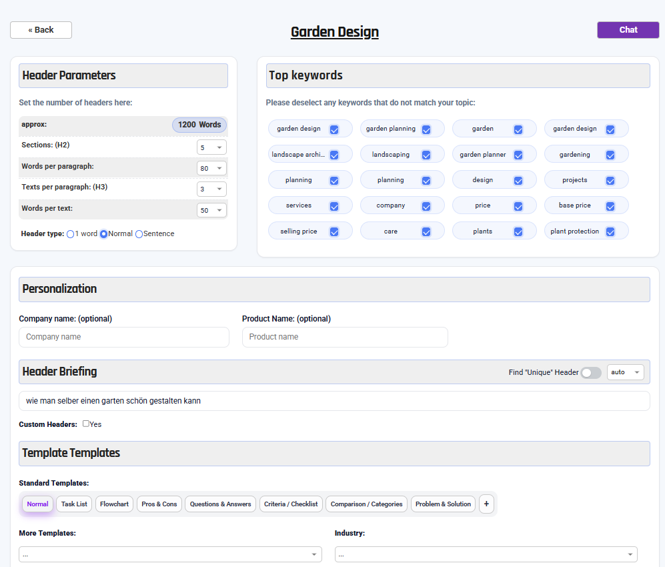Switch to the Pros & Cons template
Viewport: 665px width, 567px height.
[x=159, y=504]
